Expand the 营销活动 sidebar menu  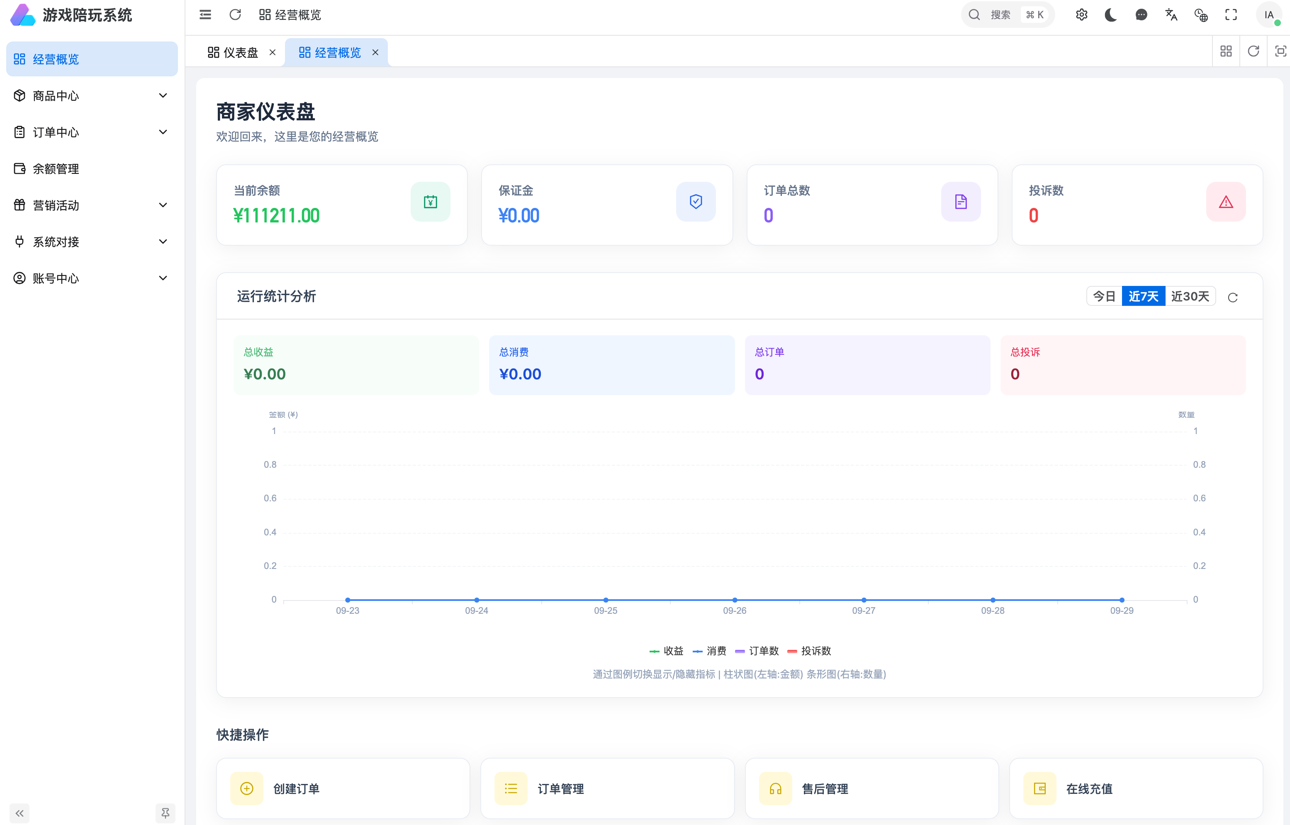coord(92,205)
